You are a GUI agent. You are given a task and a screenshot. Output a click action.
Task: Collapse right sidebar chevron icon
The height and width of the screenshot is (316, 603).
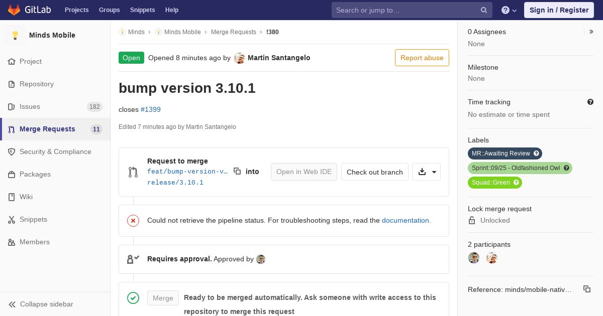(x=591, y=32)
